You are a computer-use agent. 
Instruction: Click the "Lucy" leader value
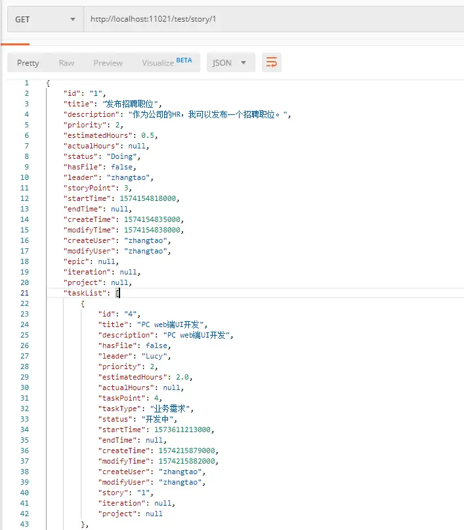pyautogui.click(x=154, y=356)
